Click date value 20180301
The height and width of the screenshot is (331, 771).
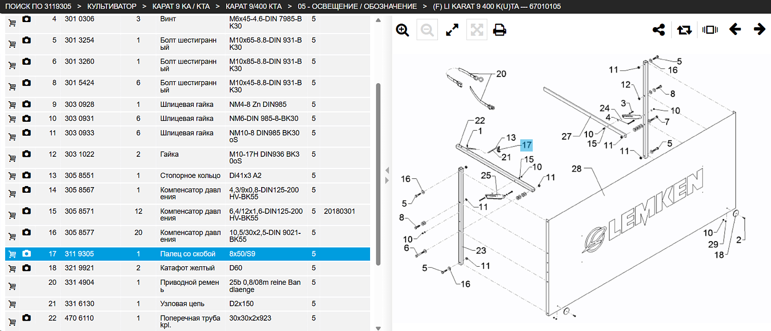coord(339,211)
